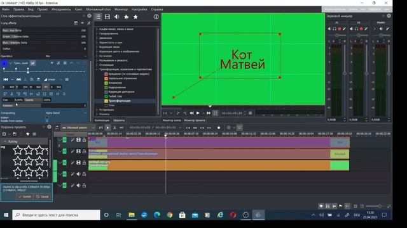Play the monitor preview

tap(198, 113)
